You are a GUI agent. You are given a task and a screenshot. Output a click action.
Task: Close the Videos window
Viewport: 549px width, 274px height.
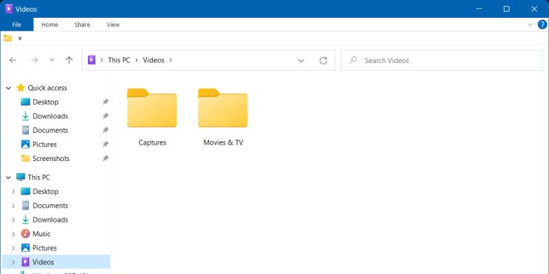click(x=535, y=9)
